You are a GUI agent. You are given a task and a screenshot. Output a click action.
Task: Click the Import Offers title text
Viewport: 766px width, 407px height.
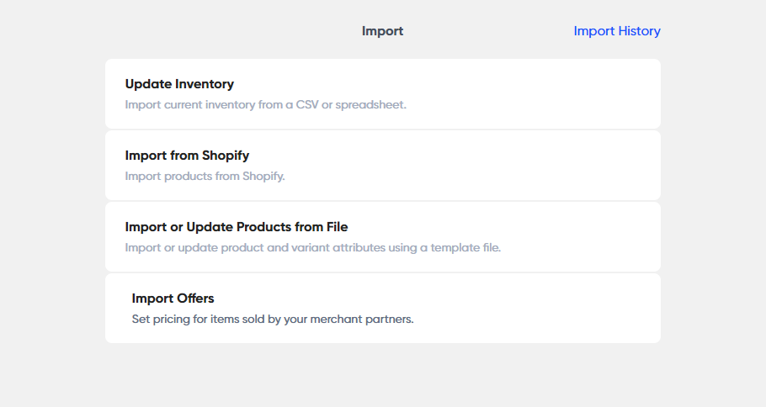tap(173, 299)
